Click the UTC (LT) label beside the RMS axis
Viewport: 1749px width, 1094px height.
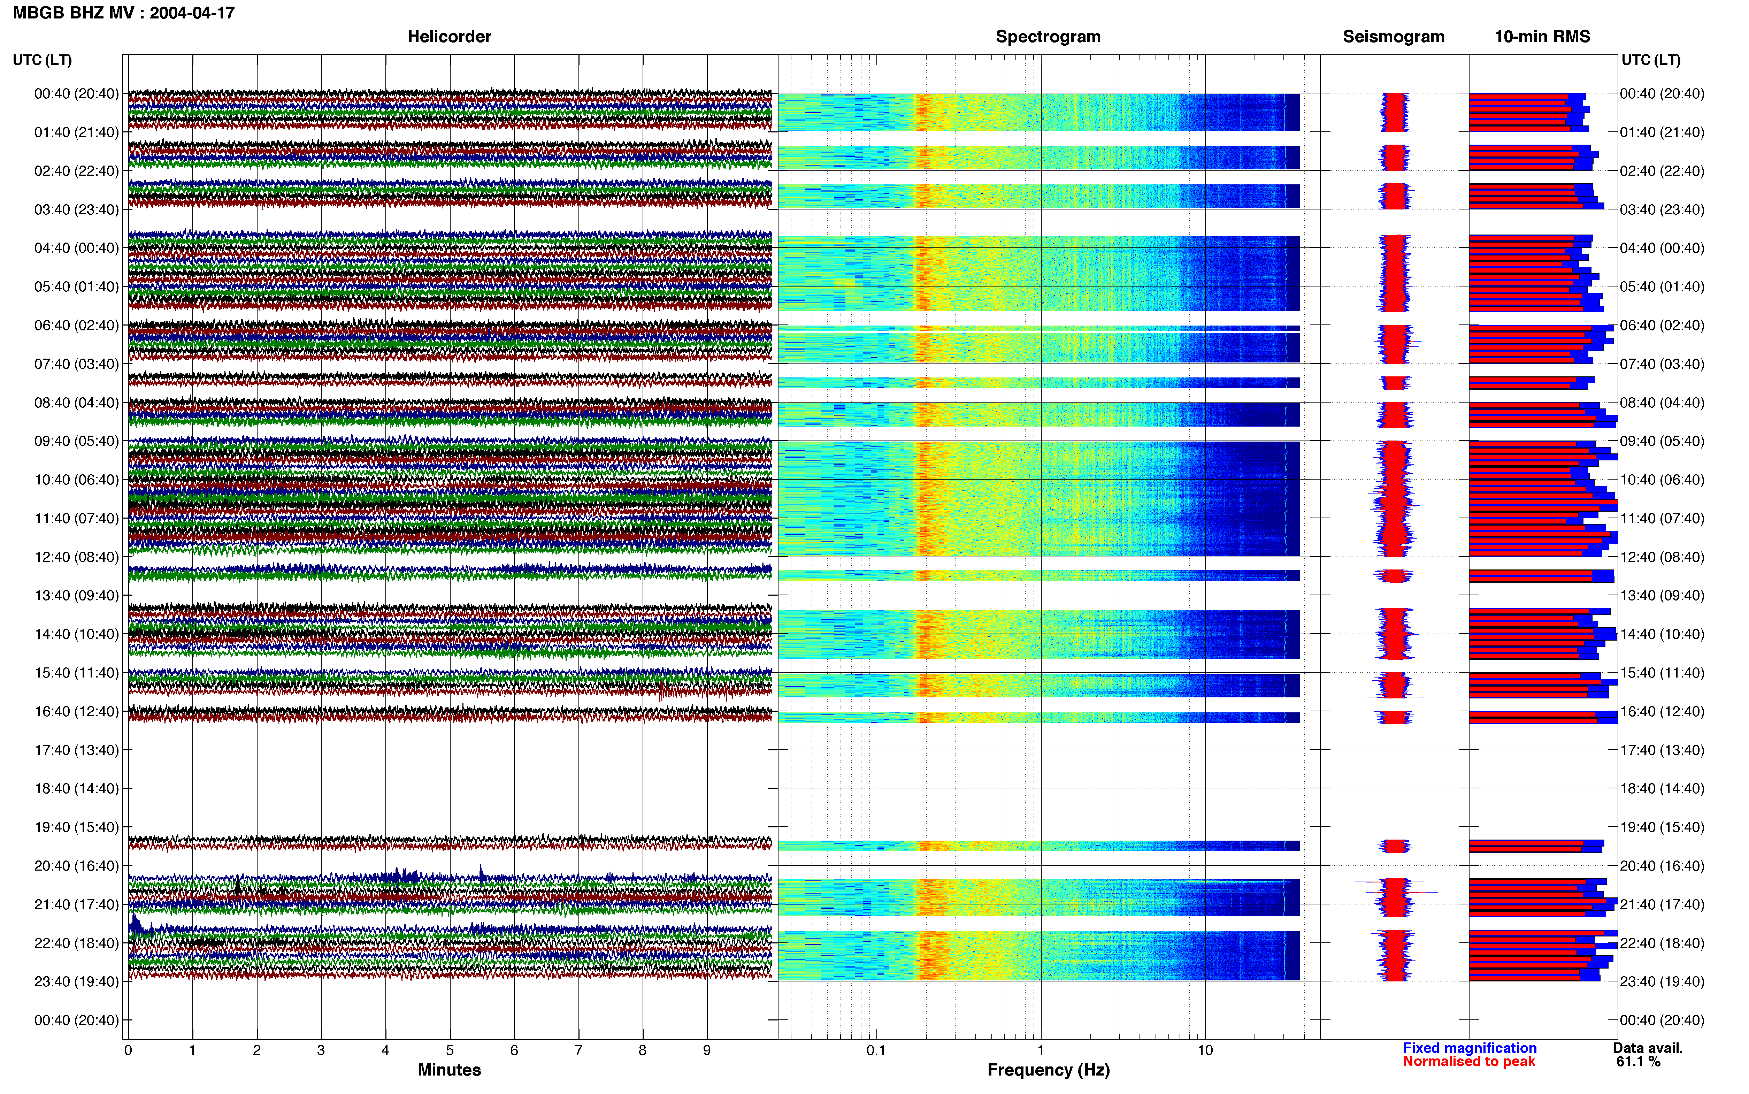point(1651,60)
